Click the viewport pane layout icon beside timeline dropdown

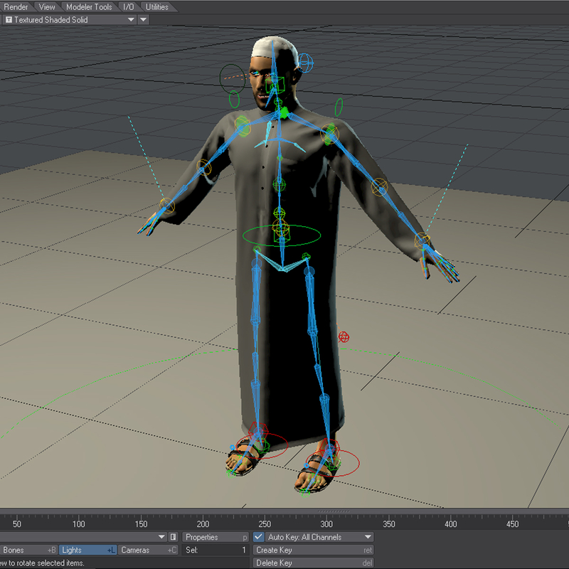coord(172,537)
